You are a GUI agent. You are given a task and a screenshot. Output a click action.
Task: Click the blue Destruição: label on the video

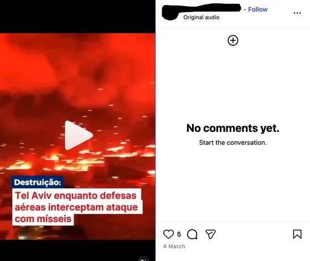pyautogui.click(x=38, y=182)
